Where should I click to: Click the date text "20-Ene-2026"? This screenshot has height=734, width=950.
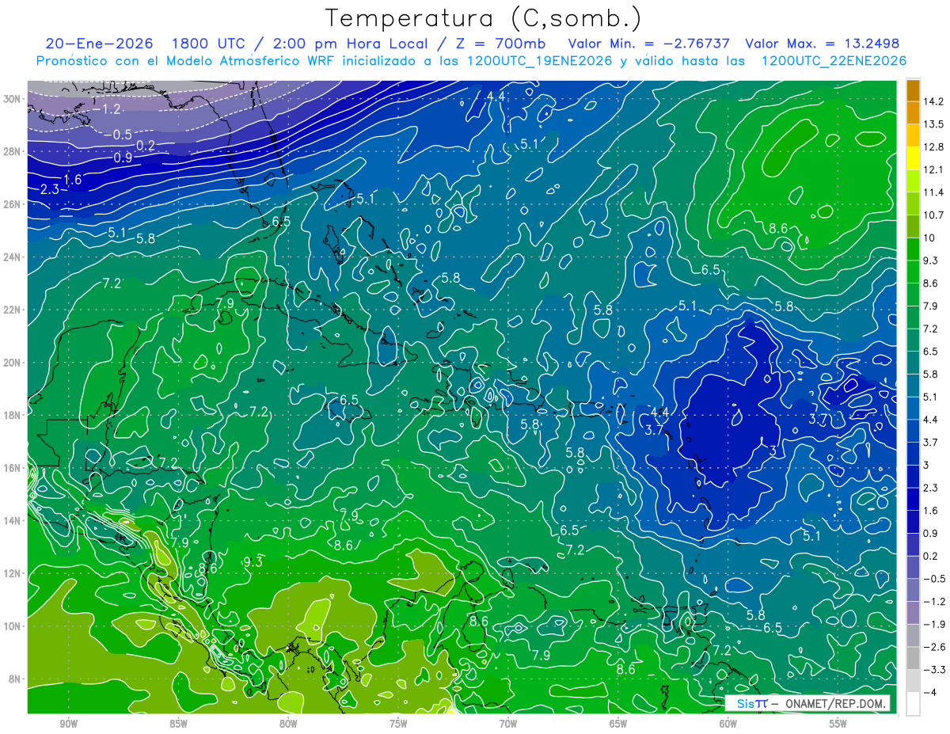pyautogui.click(x=99, y=44)
